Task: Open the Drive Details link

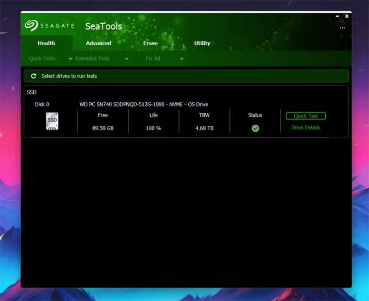Action: click(x=305, y=128)
